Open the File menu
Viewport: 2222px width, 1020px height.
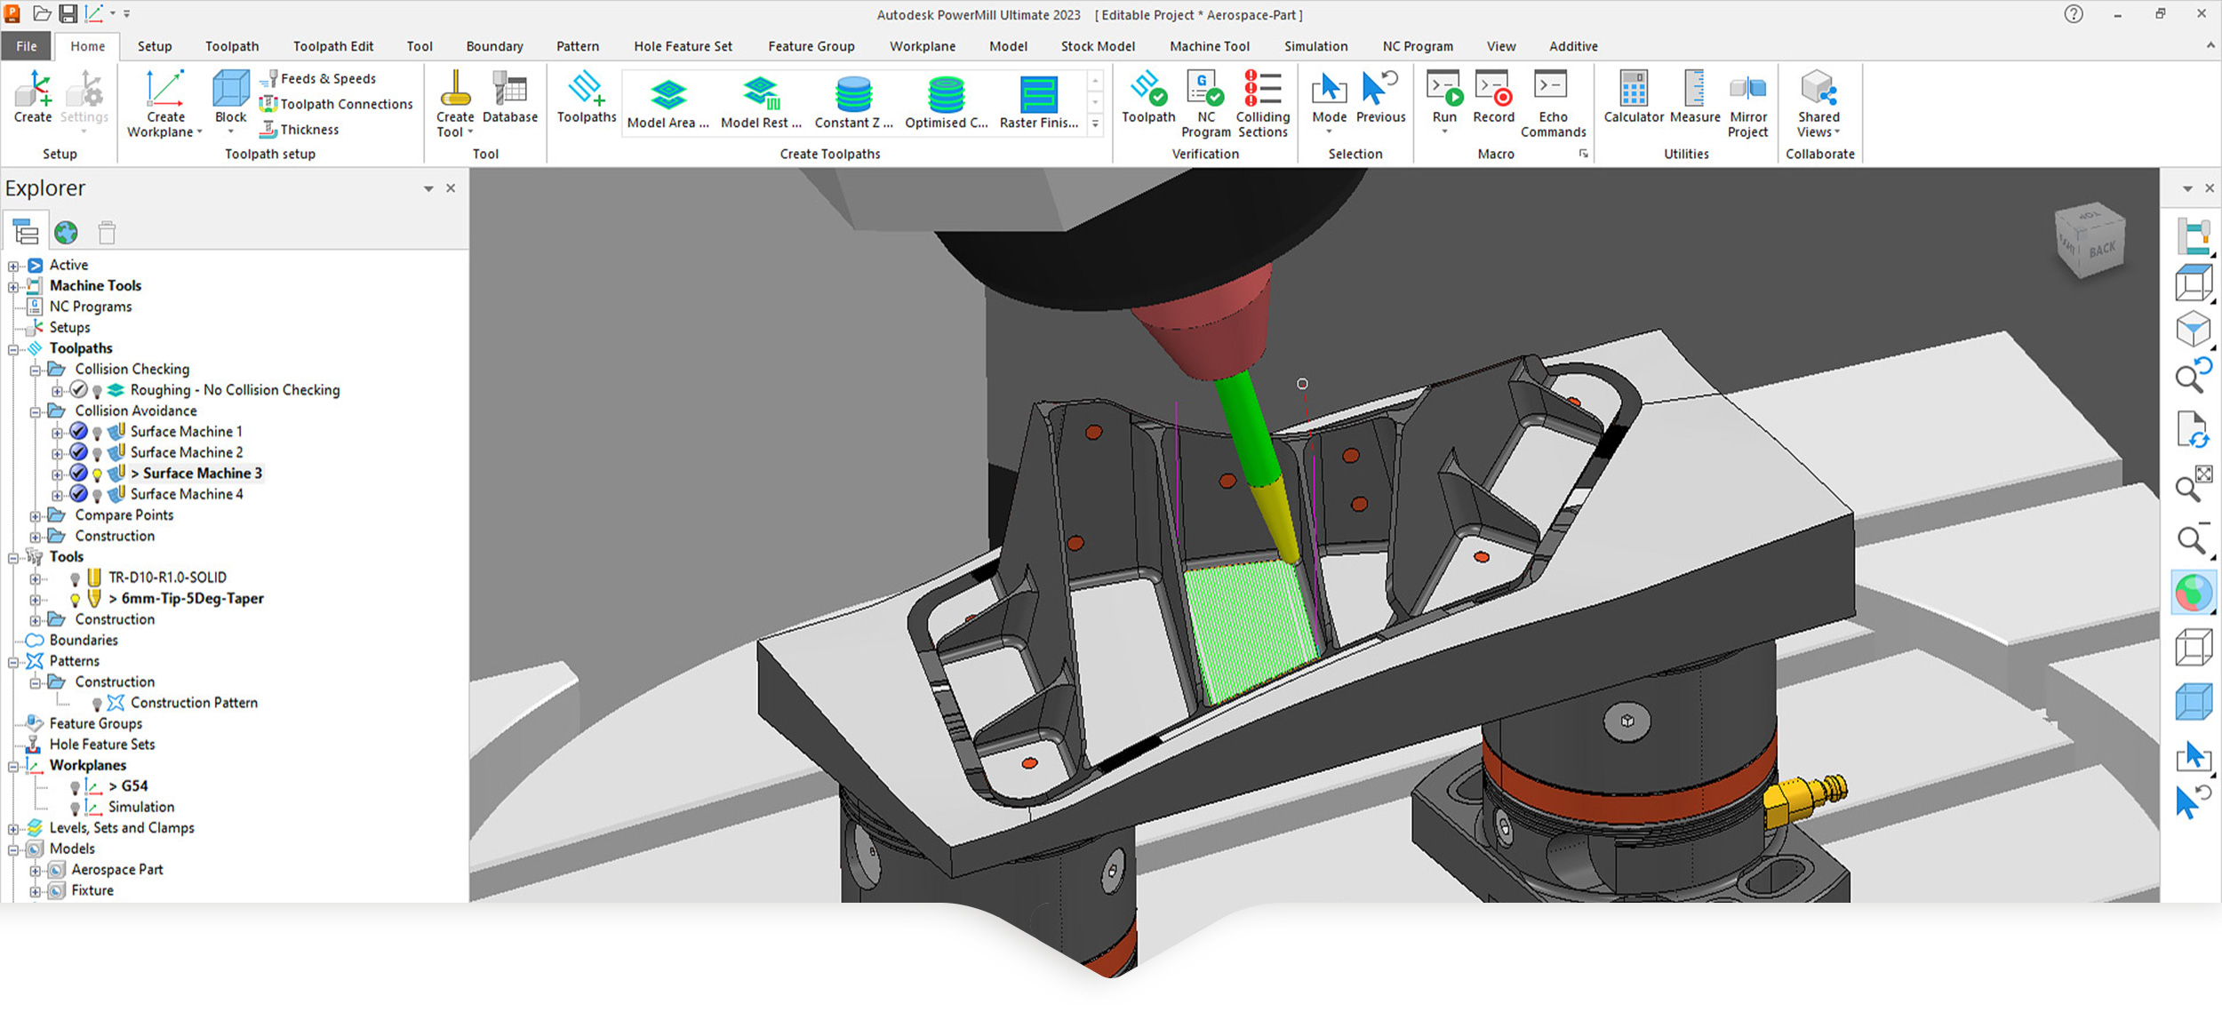pos(27,46)
